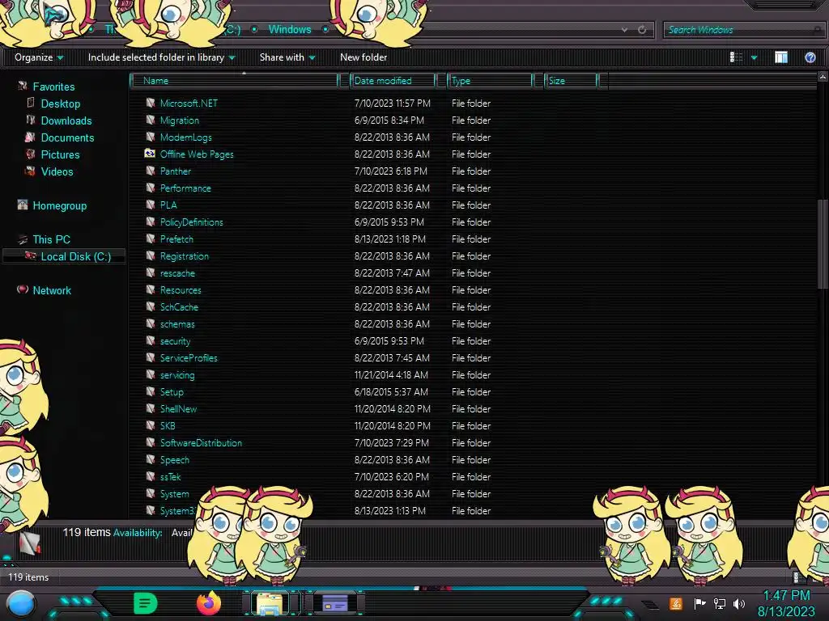
Task: Select Favorites in the navigation pane
Action: coord(53,87)
